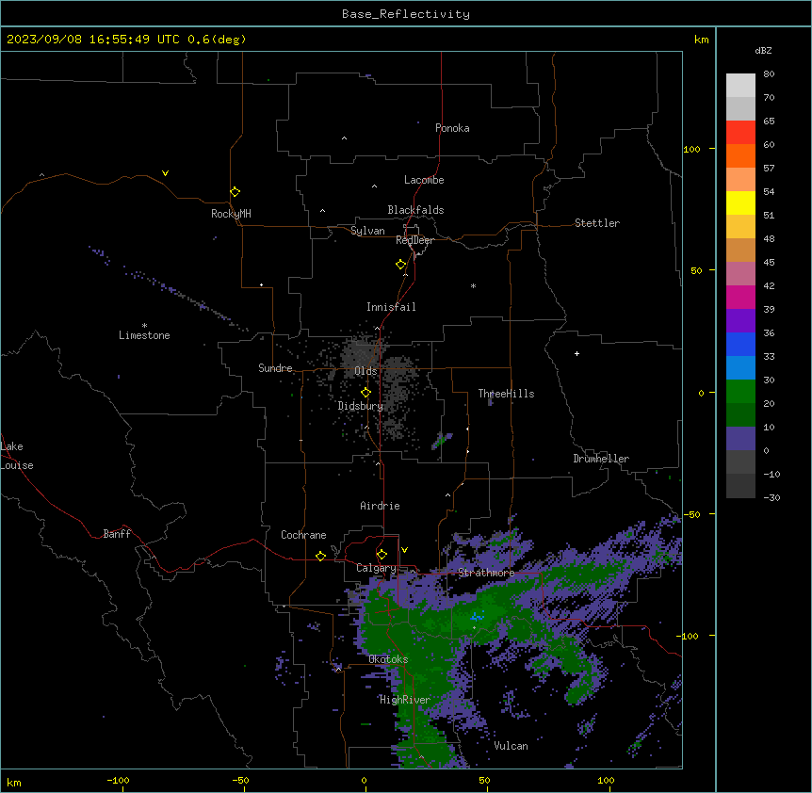Select the blue 36 dBZ legend color

point(740,344)
